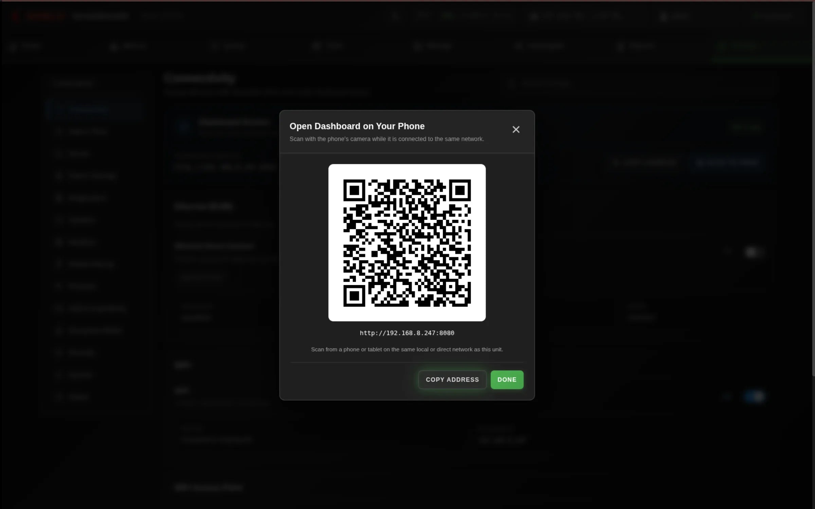
Task: Click the green Done button
Action: [507, 379]
